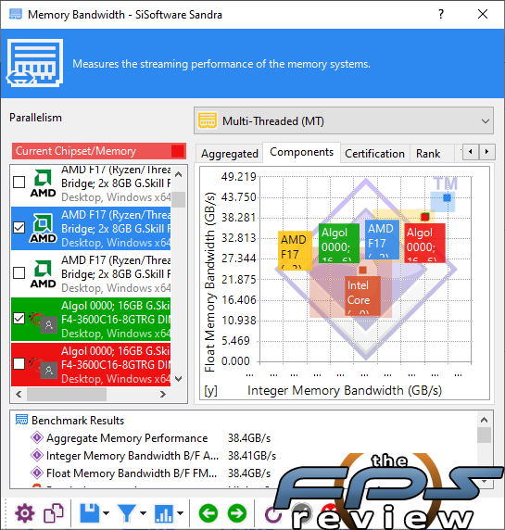Open the save icon dropdown arrow
The width and height of the screenshot is (505, 530).
tap(107, 513)
